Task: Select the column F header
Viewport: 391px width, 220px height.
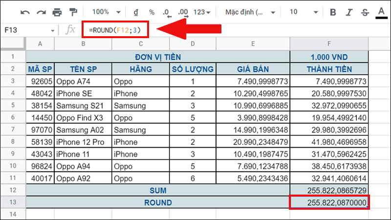Action: click(x=328, y=44)
